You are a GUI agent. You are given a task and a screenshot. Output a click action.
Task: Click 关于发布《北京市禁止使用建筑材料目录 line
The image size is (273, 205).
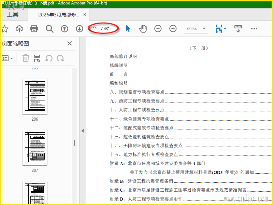pyautogui.click(x=201, y=172)
